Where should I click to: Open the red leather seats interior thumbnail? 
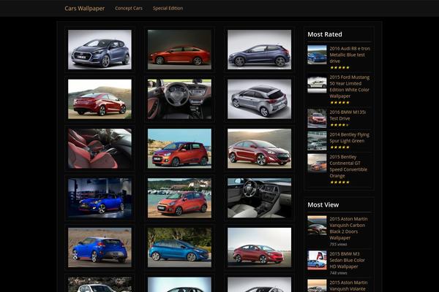click(x=100, y=148)
